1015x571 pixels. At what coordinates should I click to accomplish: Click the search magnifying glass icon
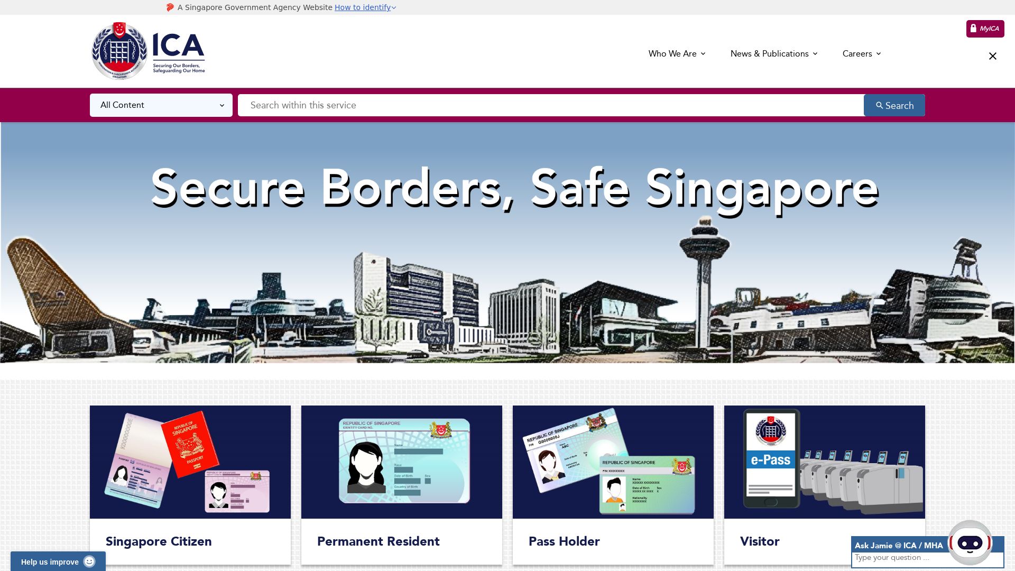click(x=880, y=105)
